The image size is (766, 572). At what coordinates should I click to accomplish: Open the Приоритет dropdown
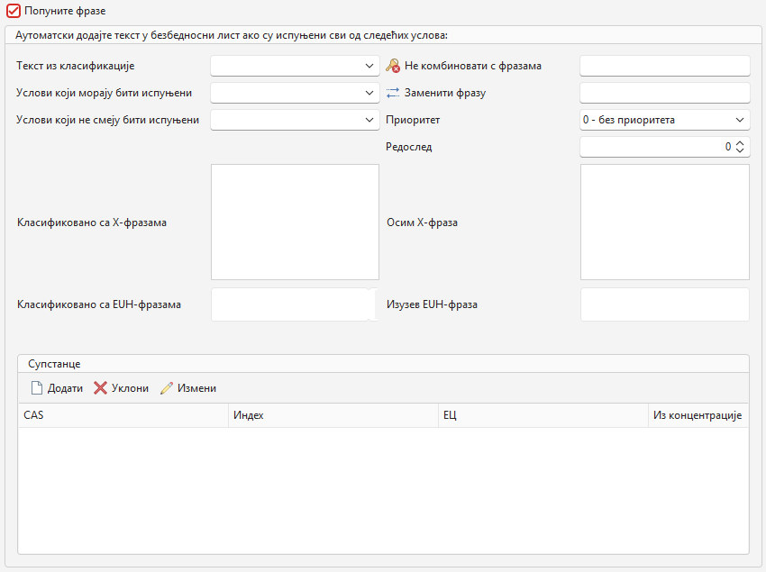pyautogui.click(x=664, y=120)
